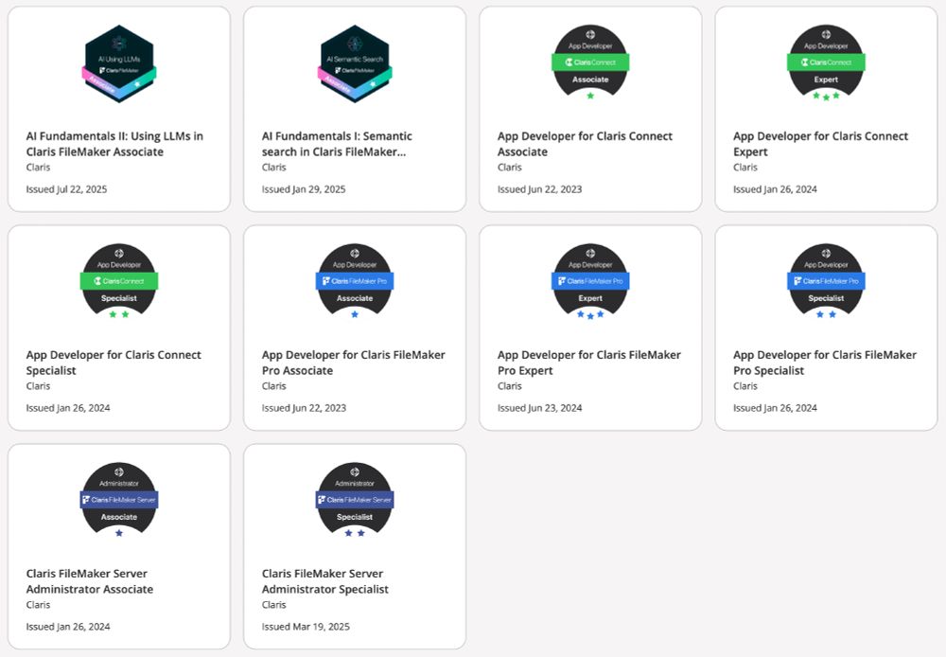Open the FileMaker Server Administrator Associate badge
The image size is (946, 657).
pyautogui.click(x=119, y=500)
